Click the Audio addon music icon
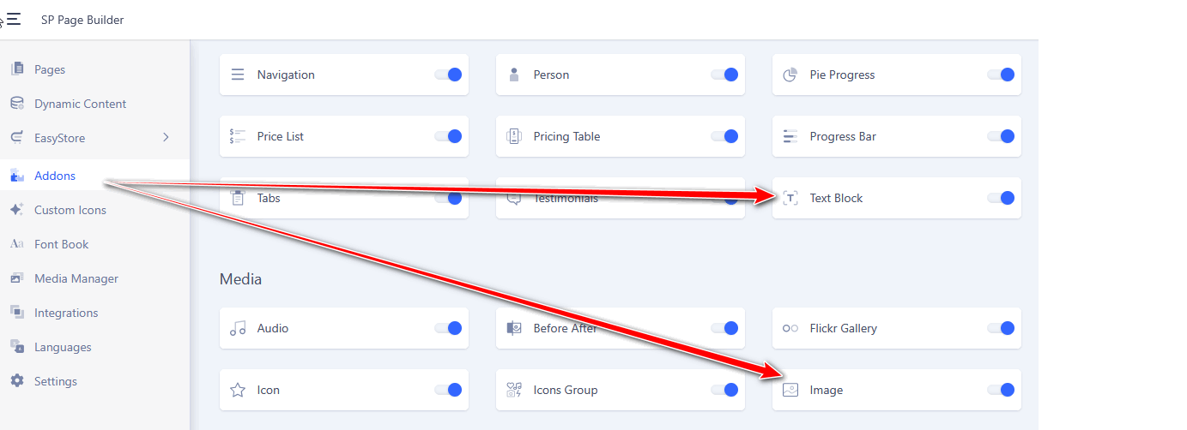The image size is (1187, 430). (x=238, y=328)
